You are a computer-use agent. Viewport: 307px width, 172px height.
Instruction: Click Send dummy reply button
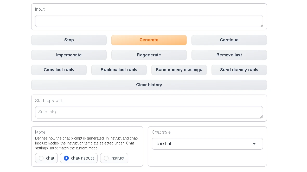239,70
